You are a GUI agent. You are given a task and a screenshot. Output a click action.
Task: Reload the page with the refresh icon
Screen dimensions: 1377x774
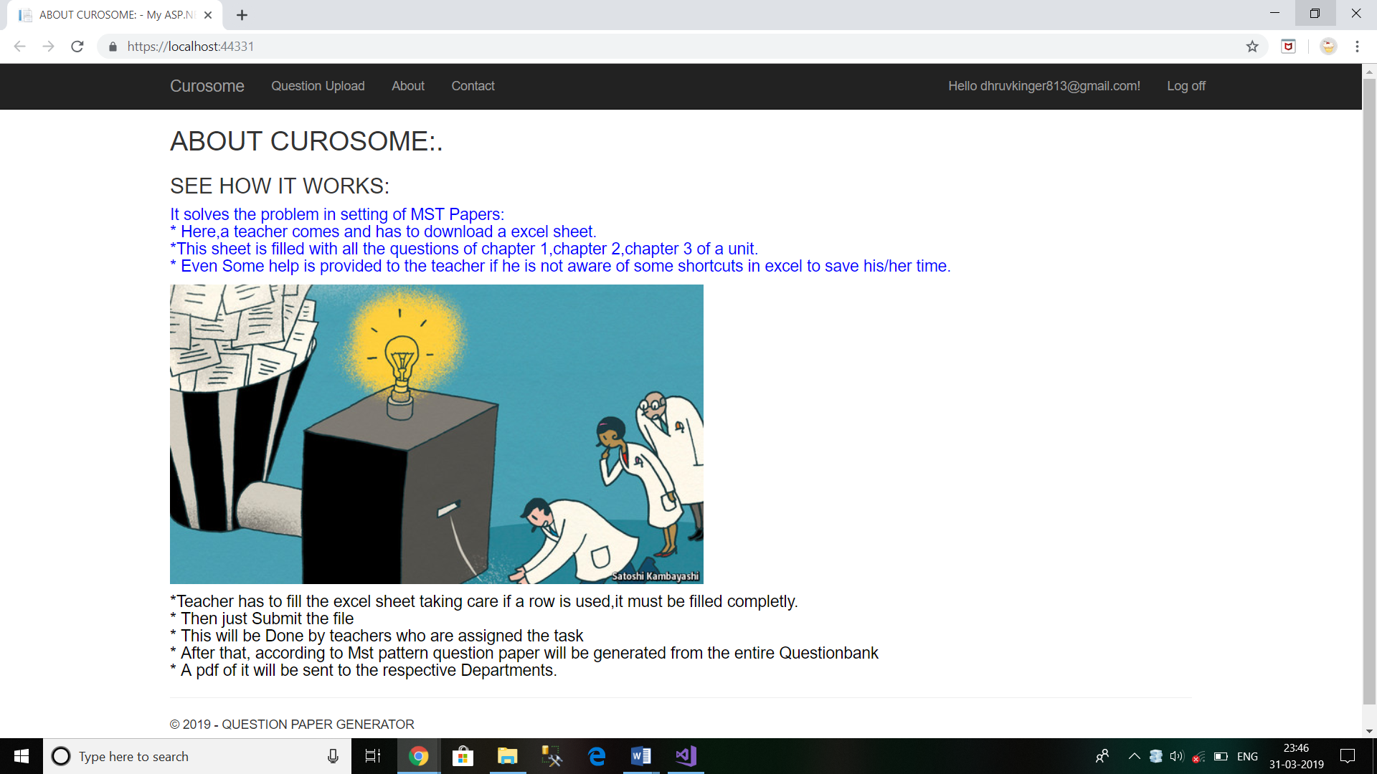pyautogui.click(x=77, y=46)
